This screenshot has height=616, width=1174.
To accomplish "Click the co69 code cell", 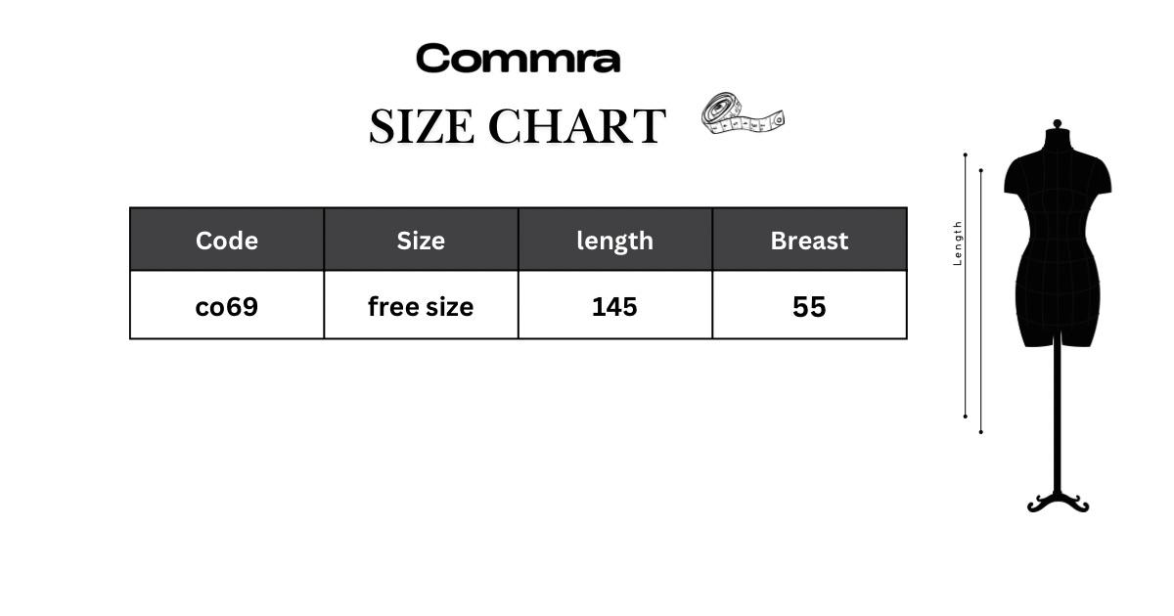I will [227, 306].
